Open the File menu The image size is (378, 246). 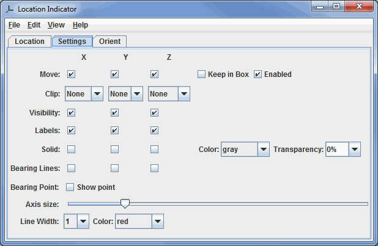(14, 25)
